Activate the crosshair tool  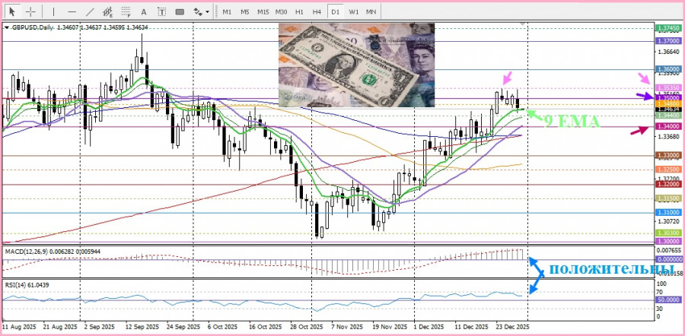(30, 12)
